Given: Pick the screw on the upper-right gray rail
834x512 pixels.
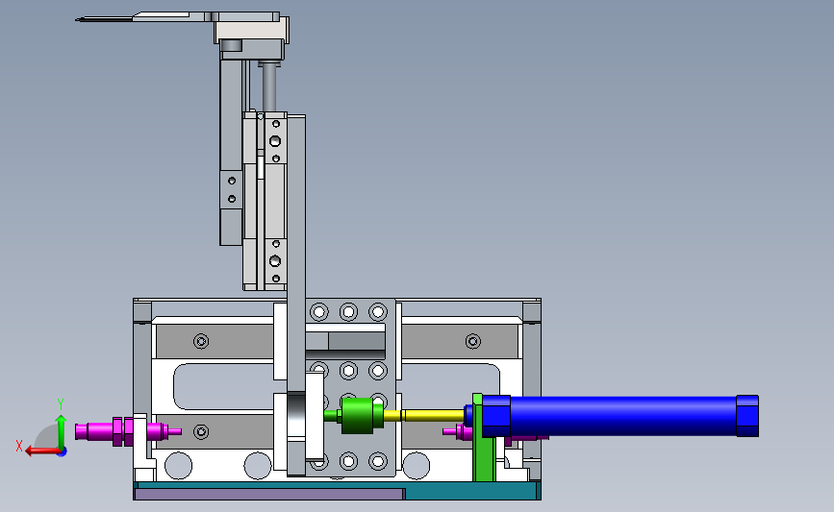Looking at the screenshot, I should [473, 341].
